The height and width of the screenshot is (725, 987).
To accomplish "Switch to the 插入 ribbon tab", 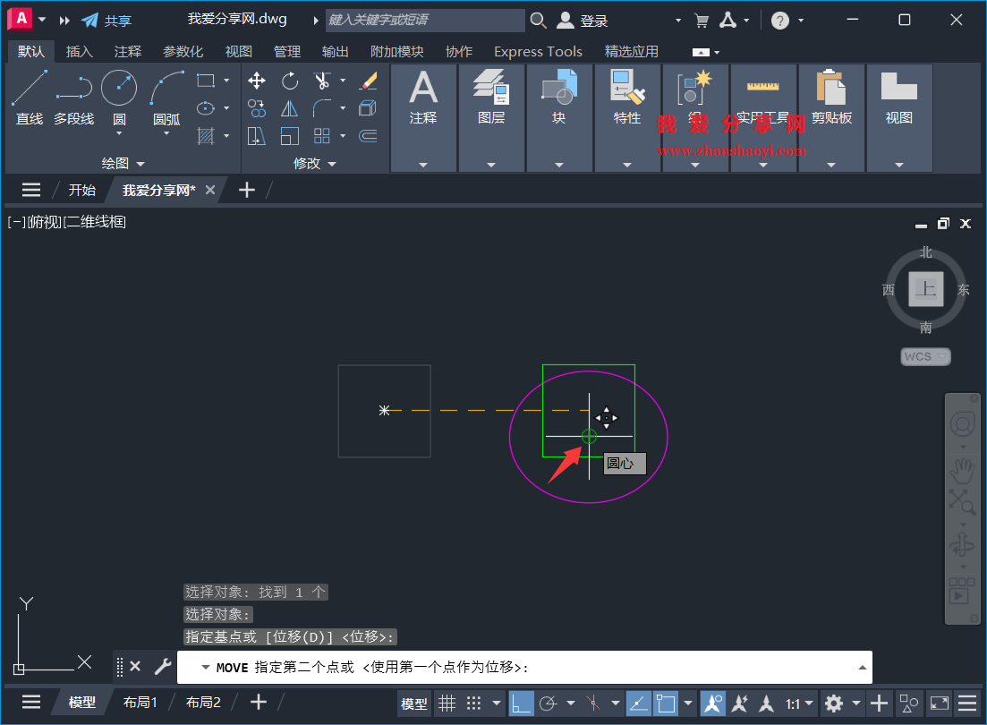I will click(x=80, y=52).
